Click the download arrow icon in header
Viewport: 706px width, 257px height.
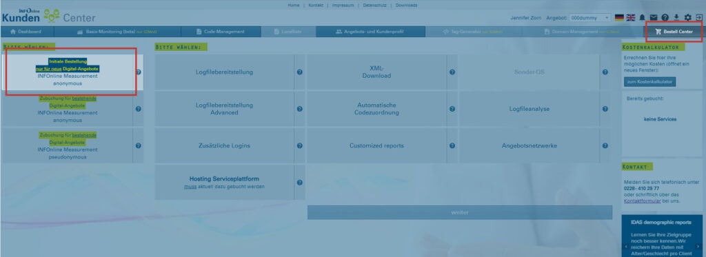click(676, 17)
